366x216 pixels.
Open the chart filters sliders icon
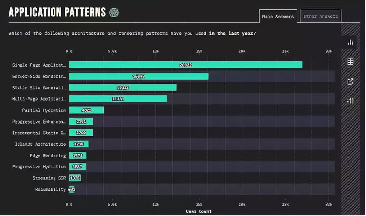click(350, 101)
